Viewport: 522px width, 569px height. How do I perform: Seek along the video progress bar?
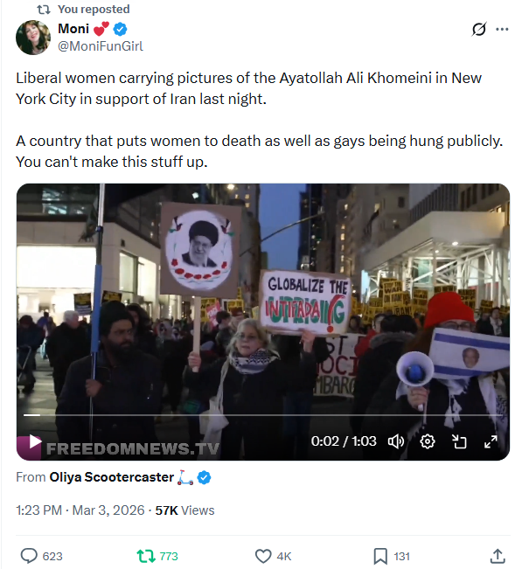pos(263,415)
